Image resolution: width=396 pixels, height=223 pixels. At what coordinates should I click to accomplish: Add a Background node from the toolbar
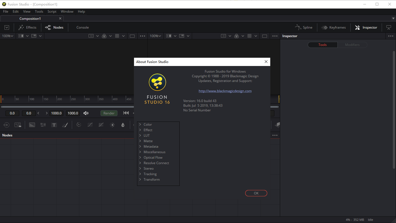tap(32, 125)
